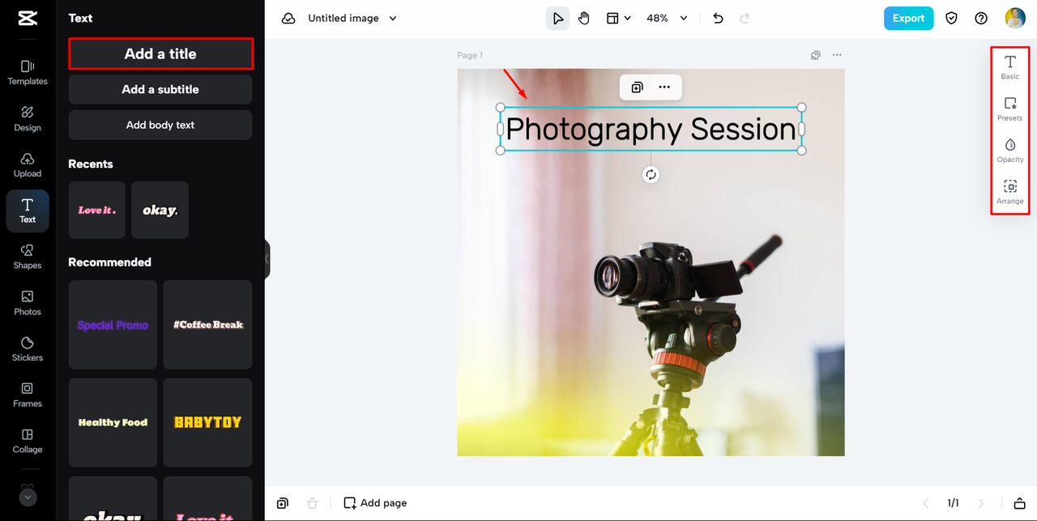Screen dimensions: 1037x521
Task: Redo the last action
Action: pos(745,18)
